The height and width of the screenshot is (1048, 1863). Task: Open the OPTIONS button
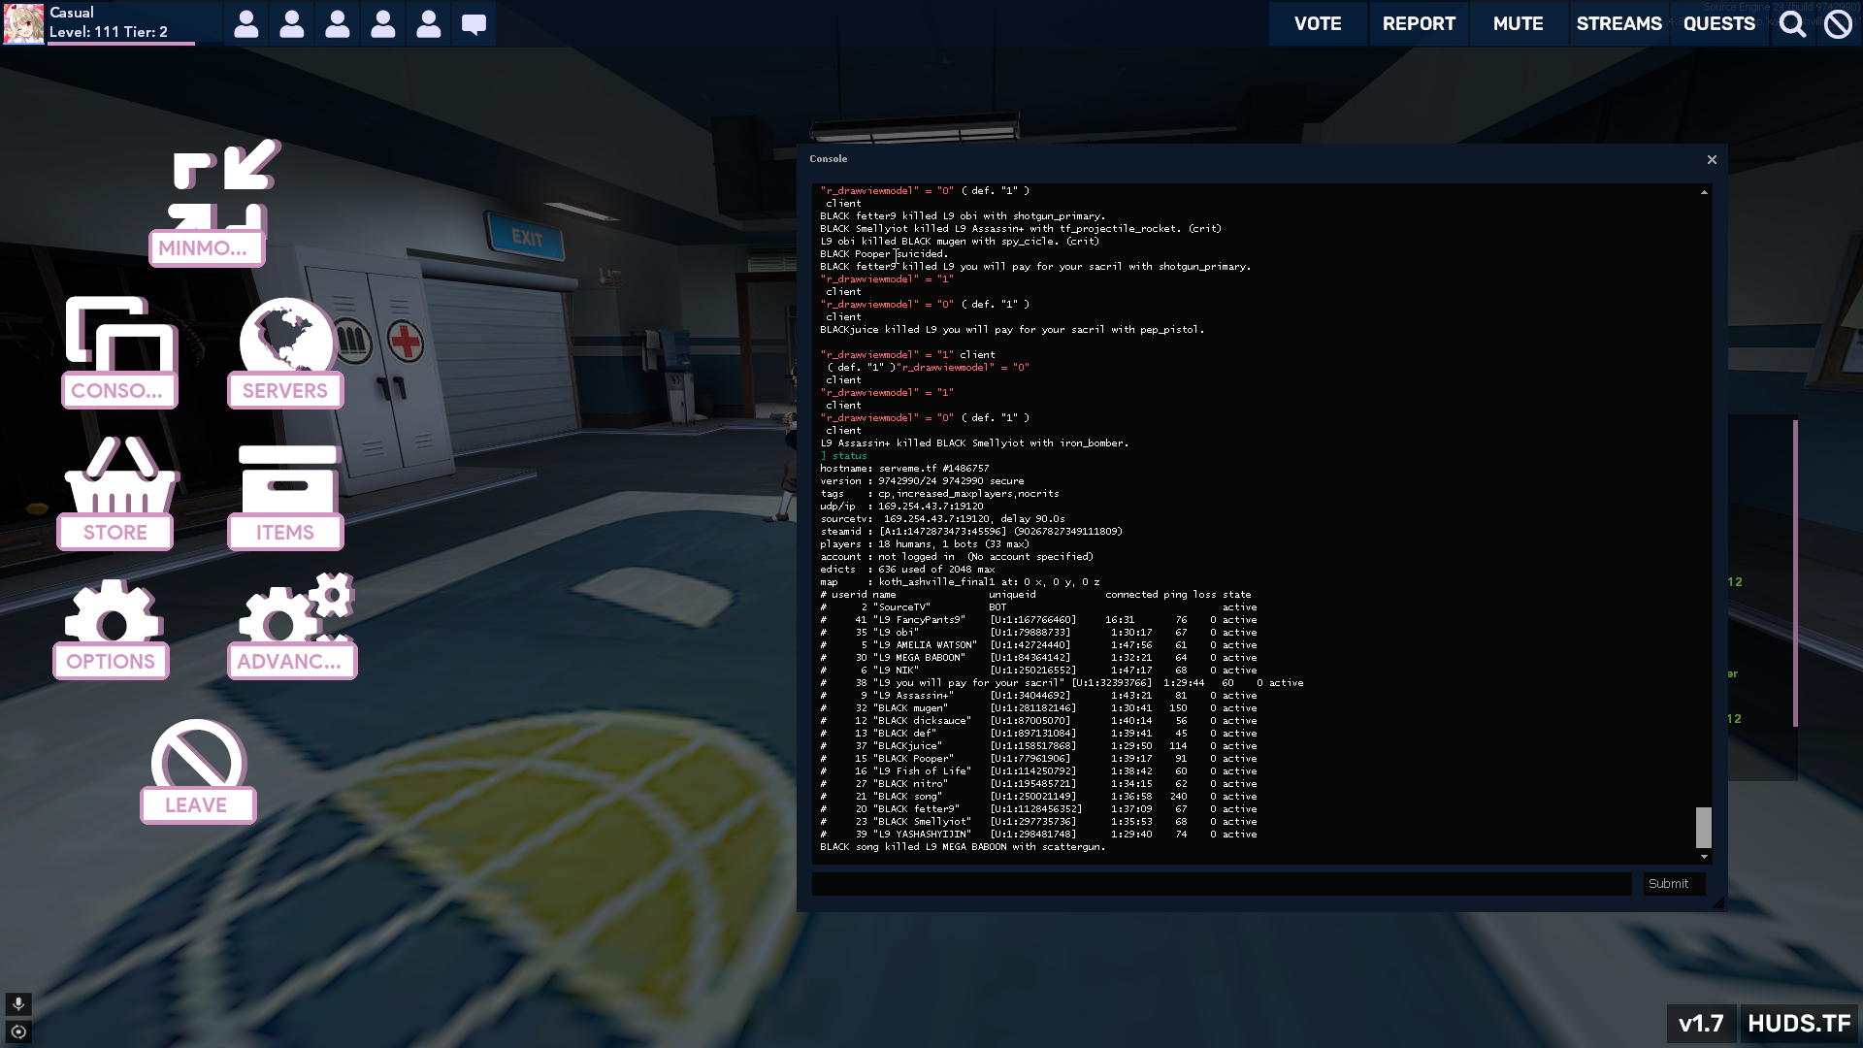coord(111,662)
